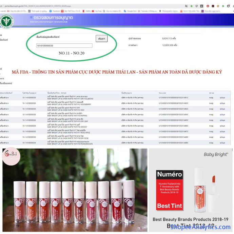Image resolution: width=234 pixels, height=234 pixels.
Task: Open the Netflix bookmark
Action: [87, 11]
